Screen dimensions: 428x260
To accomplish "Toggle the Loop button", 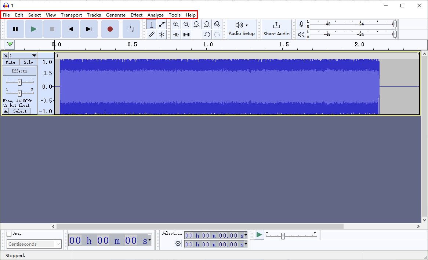I will 131,29.
